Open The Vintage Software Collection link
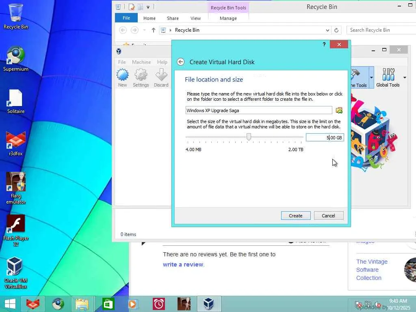The width and height of the screenshot is (416, 312). click(372, 270)
